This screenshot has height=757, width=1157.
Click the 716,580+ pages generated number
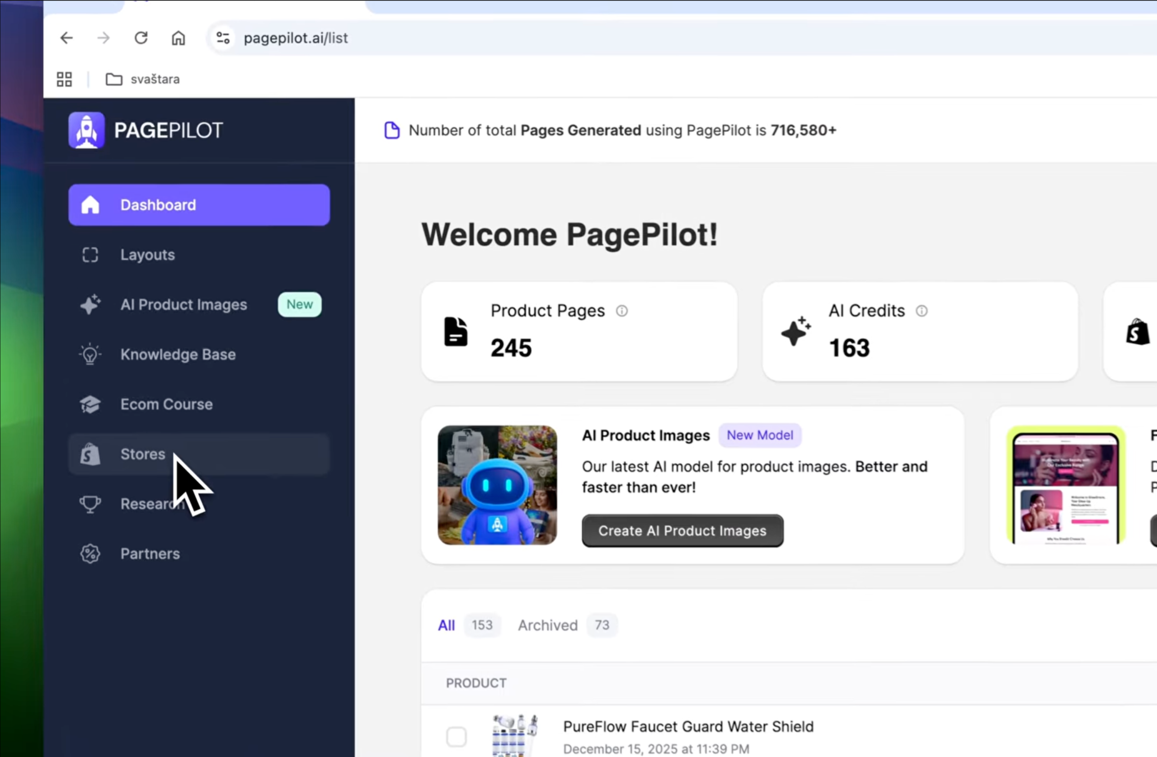804,130
